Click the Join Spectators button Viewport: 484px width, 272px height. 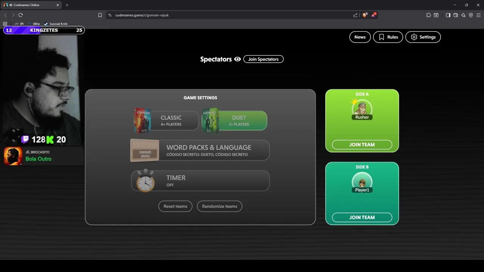pos(264,59)
